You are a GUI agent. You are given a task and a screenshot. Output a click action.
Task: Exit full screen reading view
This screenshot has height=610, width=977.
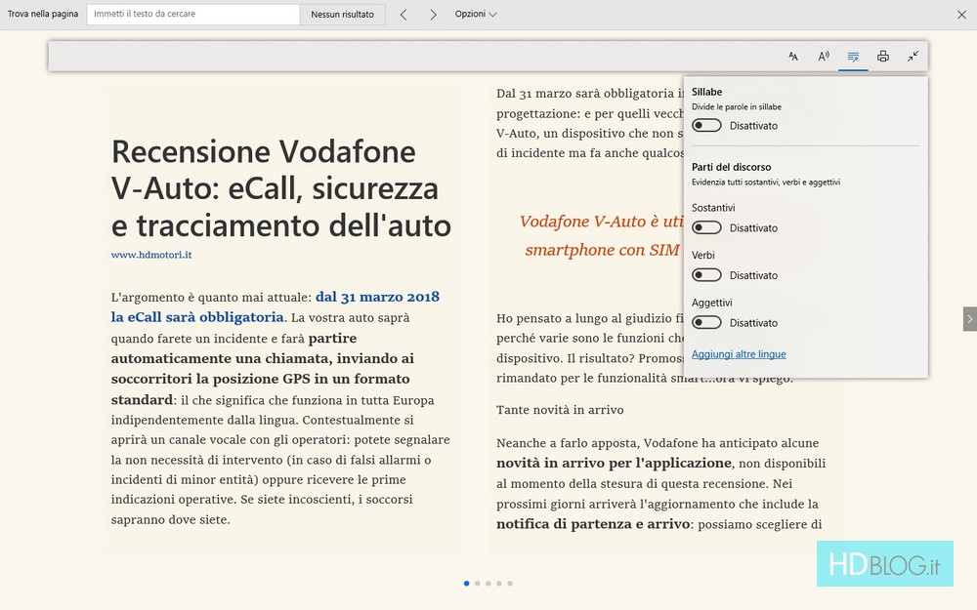(x=913, y=57)
